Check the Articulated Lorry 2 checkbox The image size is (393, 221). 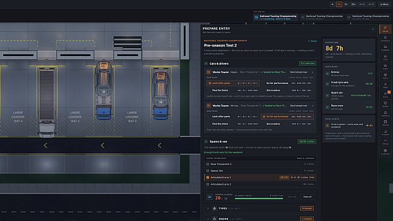coord(208,184)
